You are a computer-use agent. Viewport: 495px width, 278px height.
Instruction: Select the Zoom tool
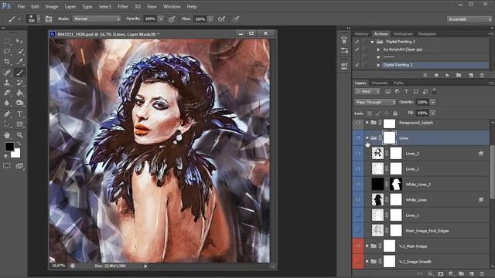[x=19, y=135]
